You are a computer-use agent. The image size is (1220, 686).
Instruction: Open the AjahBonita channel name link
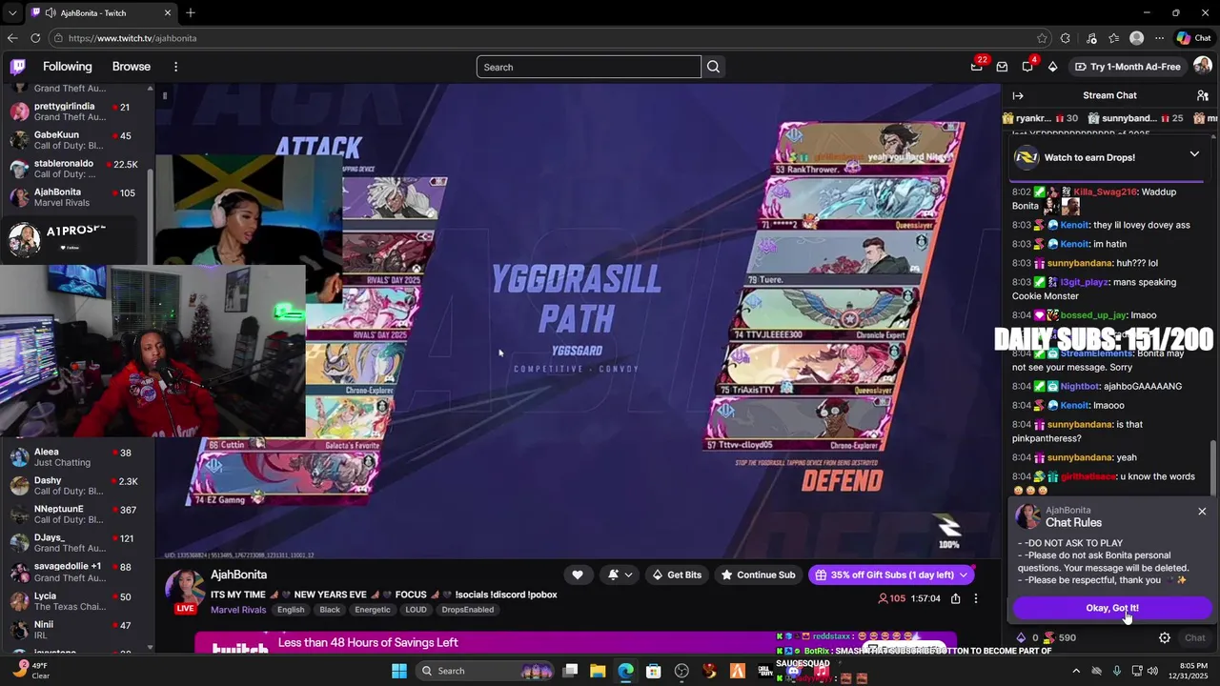(x=238, y=575)
